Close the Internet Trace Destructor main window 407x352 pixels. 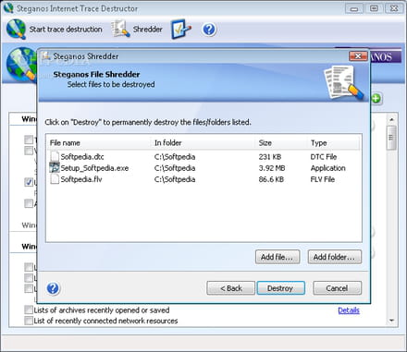coord(394,8)
